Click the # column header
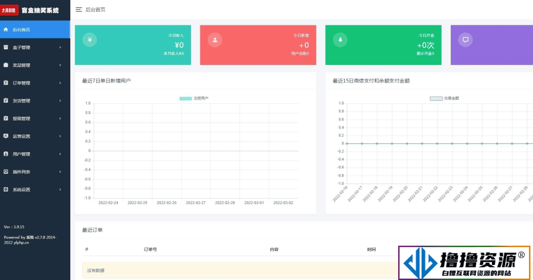Image resolution: width=533 pixels, height=280 pixels. tap(87, 249)
